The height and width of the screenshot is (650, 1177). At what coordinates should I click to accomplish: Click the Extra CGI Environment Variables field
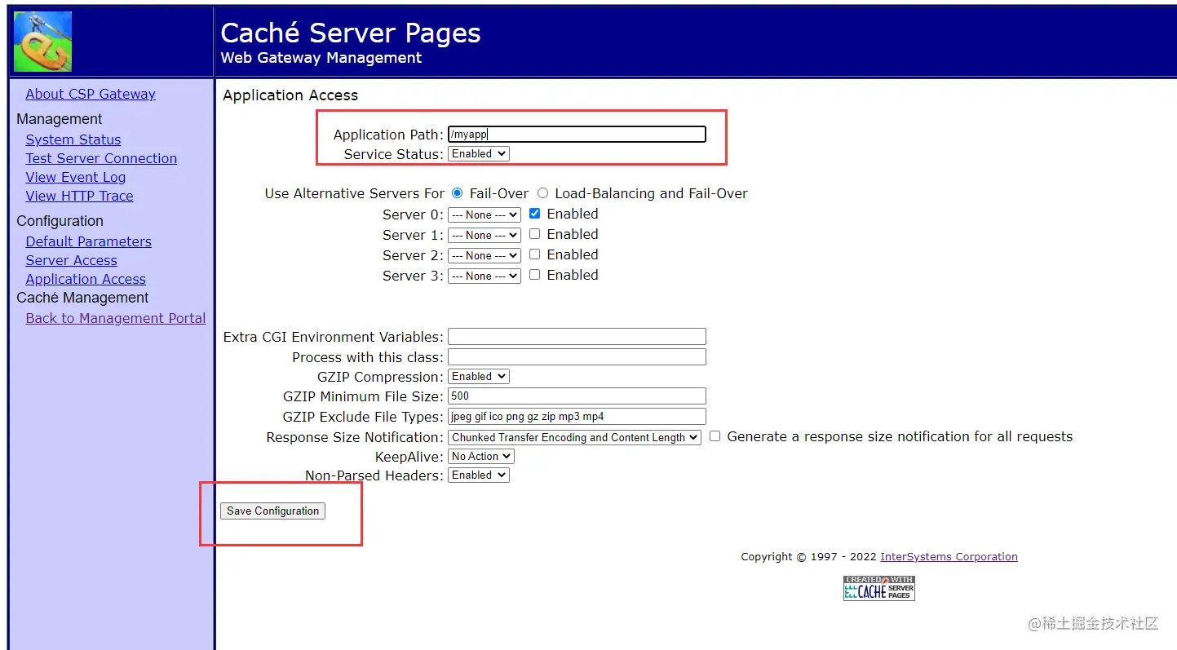tap(577, 337)
